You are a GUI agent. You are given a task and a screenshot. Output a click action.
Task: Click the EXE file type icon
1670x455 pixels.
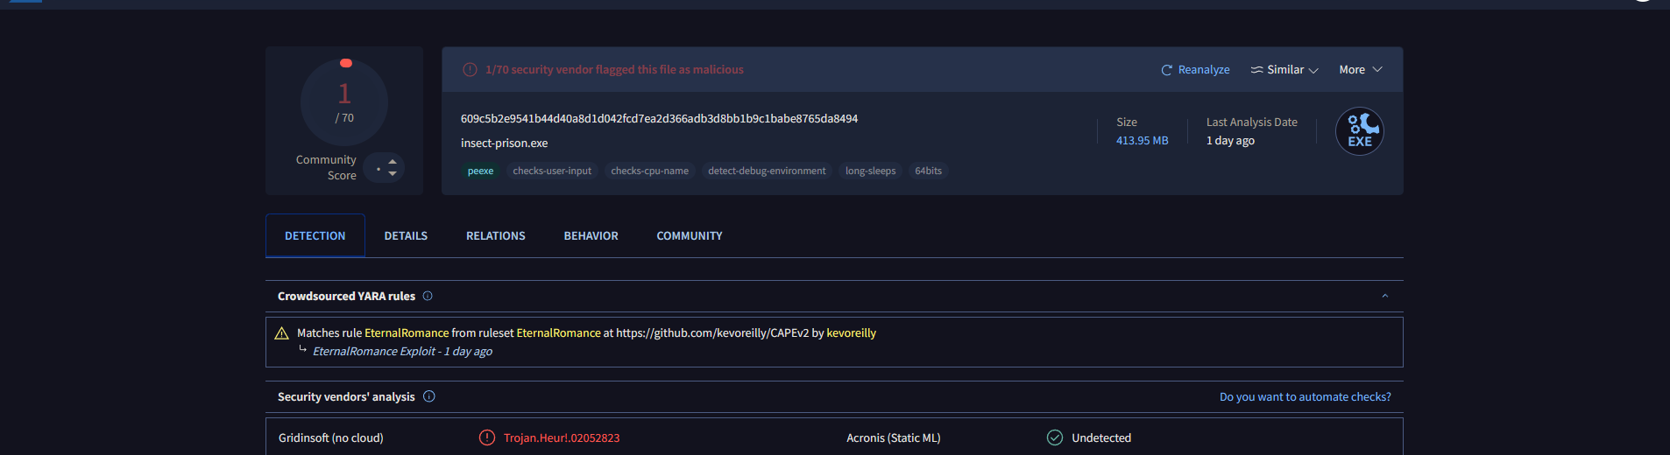(1359, 131)
